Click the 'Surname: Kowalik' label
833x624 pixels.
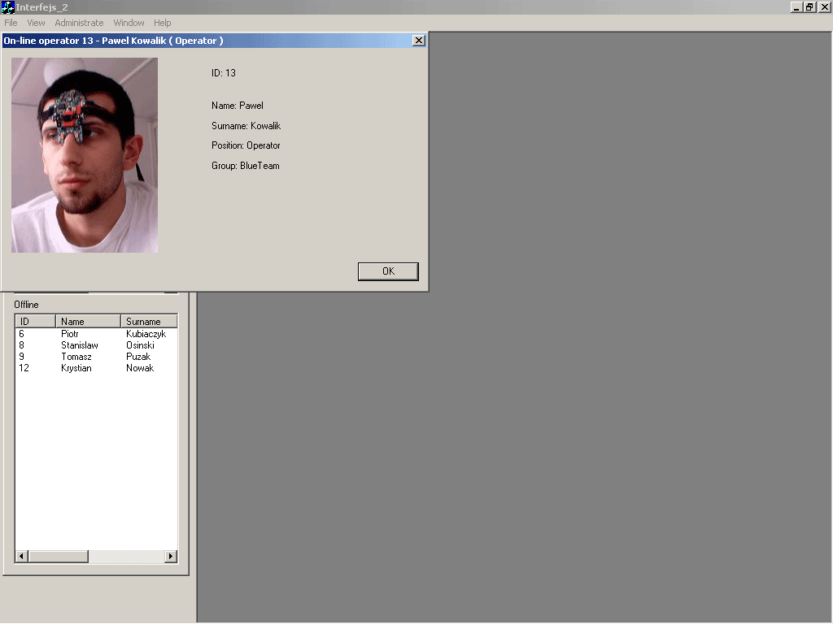point(246,126)
